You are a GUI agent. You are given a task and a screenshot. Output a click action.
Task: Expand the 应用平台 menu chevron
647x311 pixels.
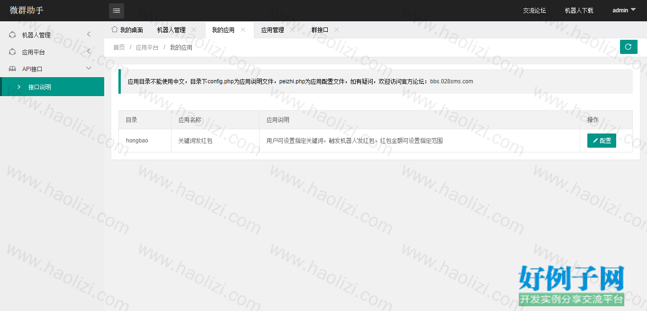click(89, 51)
